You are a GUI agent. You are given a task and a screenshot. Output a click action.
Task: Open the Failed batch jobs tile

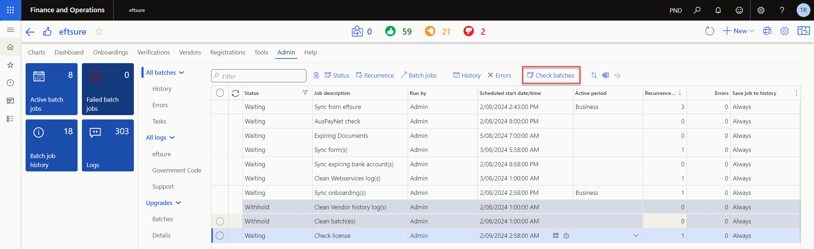coord(108,89)
